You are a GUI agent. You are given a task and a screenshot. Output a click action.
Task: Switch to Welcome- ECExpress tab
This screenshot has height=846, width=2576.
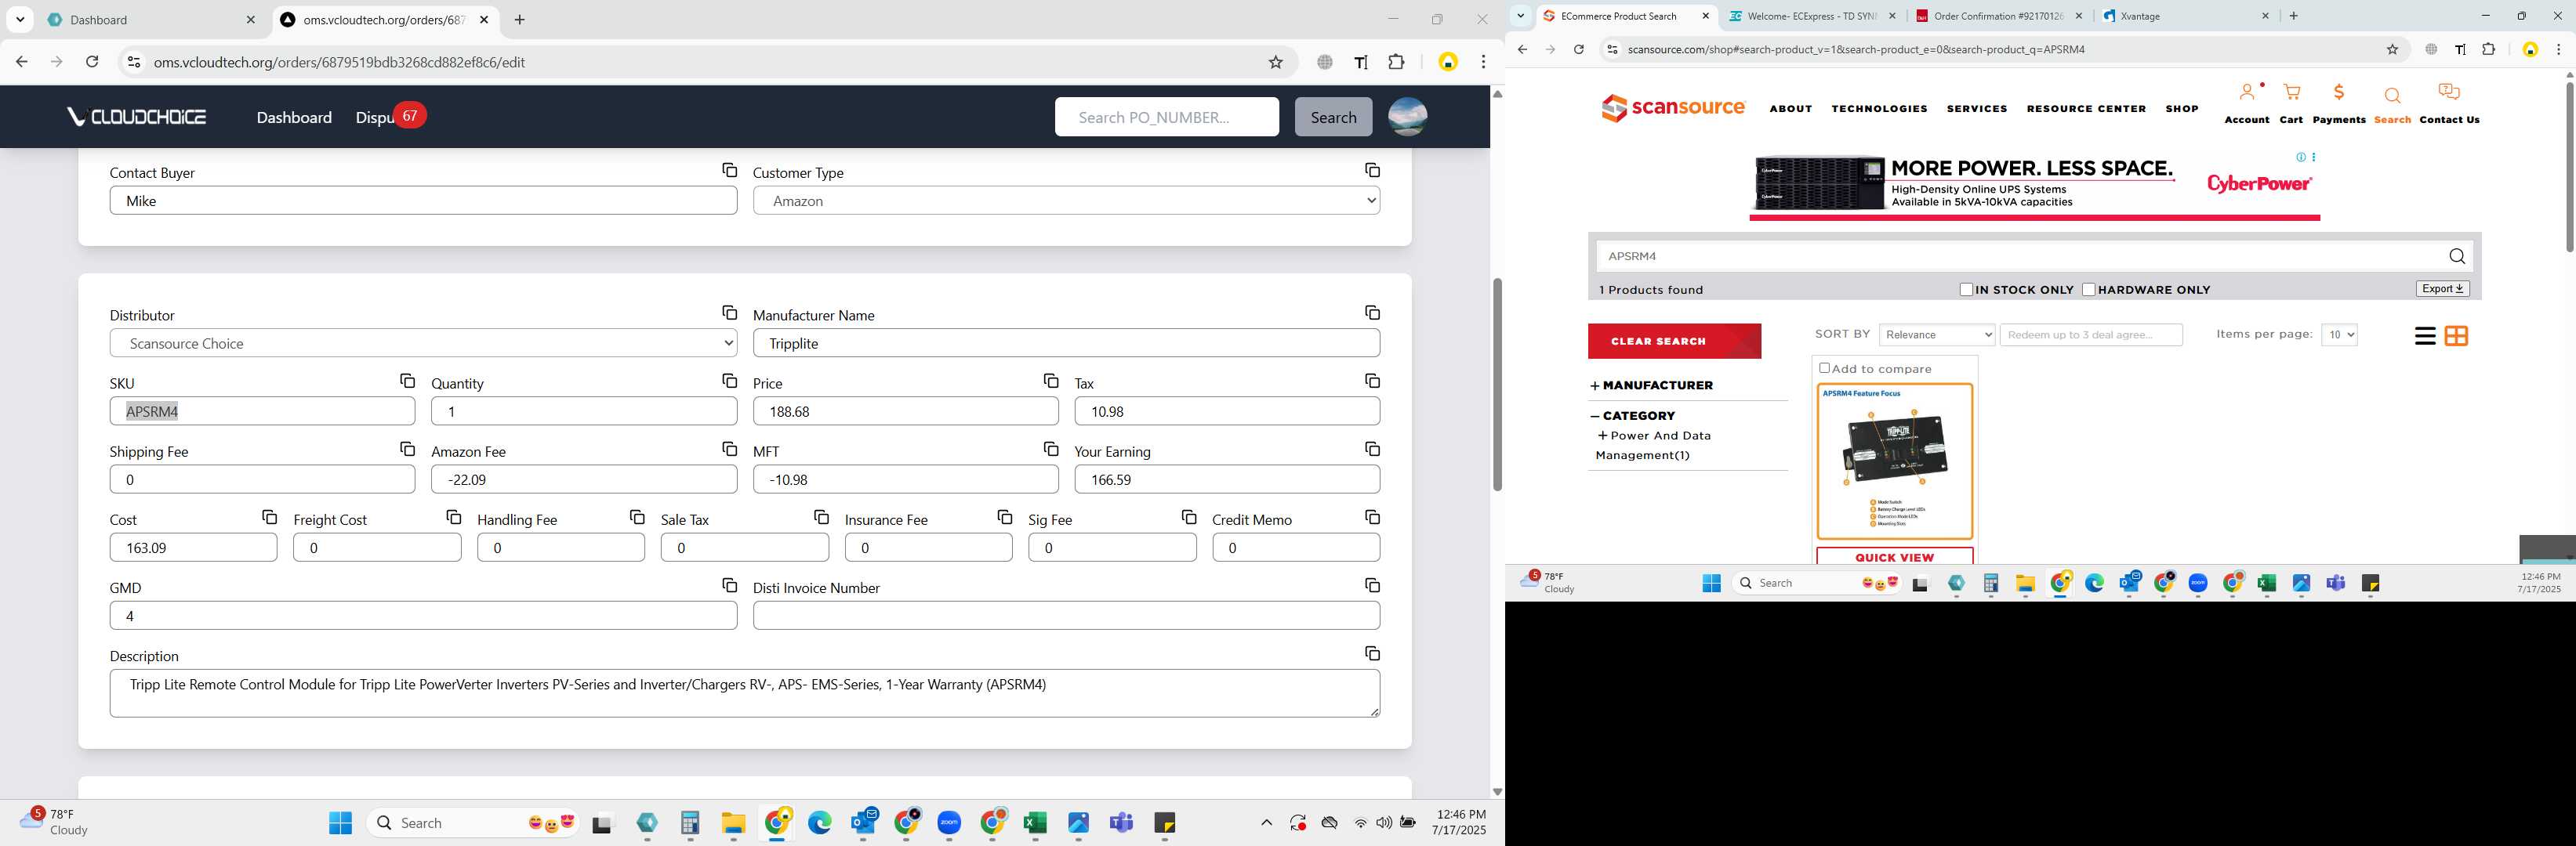pyautogui.click(x=1812, y=16)
